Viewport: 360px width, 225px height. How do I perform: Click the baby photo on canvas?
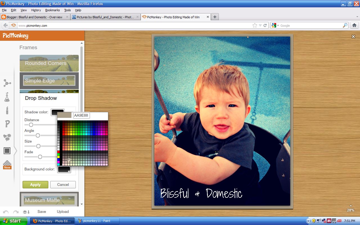pos(222,121)
